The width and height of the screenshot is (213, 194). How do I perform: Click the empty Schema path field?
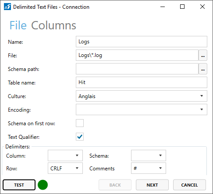click(x=137, y=69)
